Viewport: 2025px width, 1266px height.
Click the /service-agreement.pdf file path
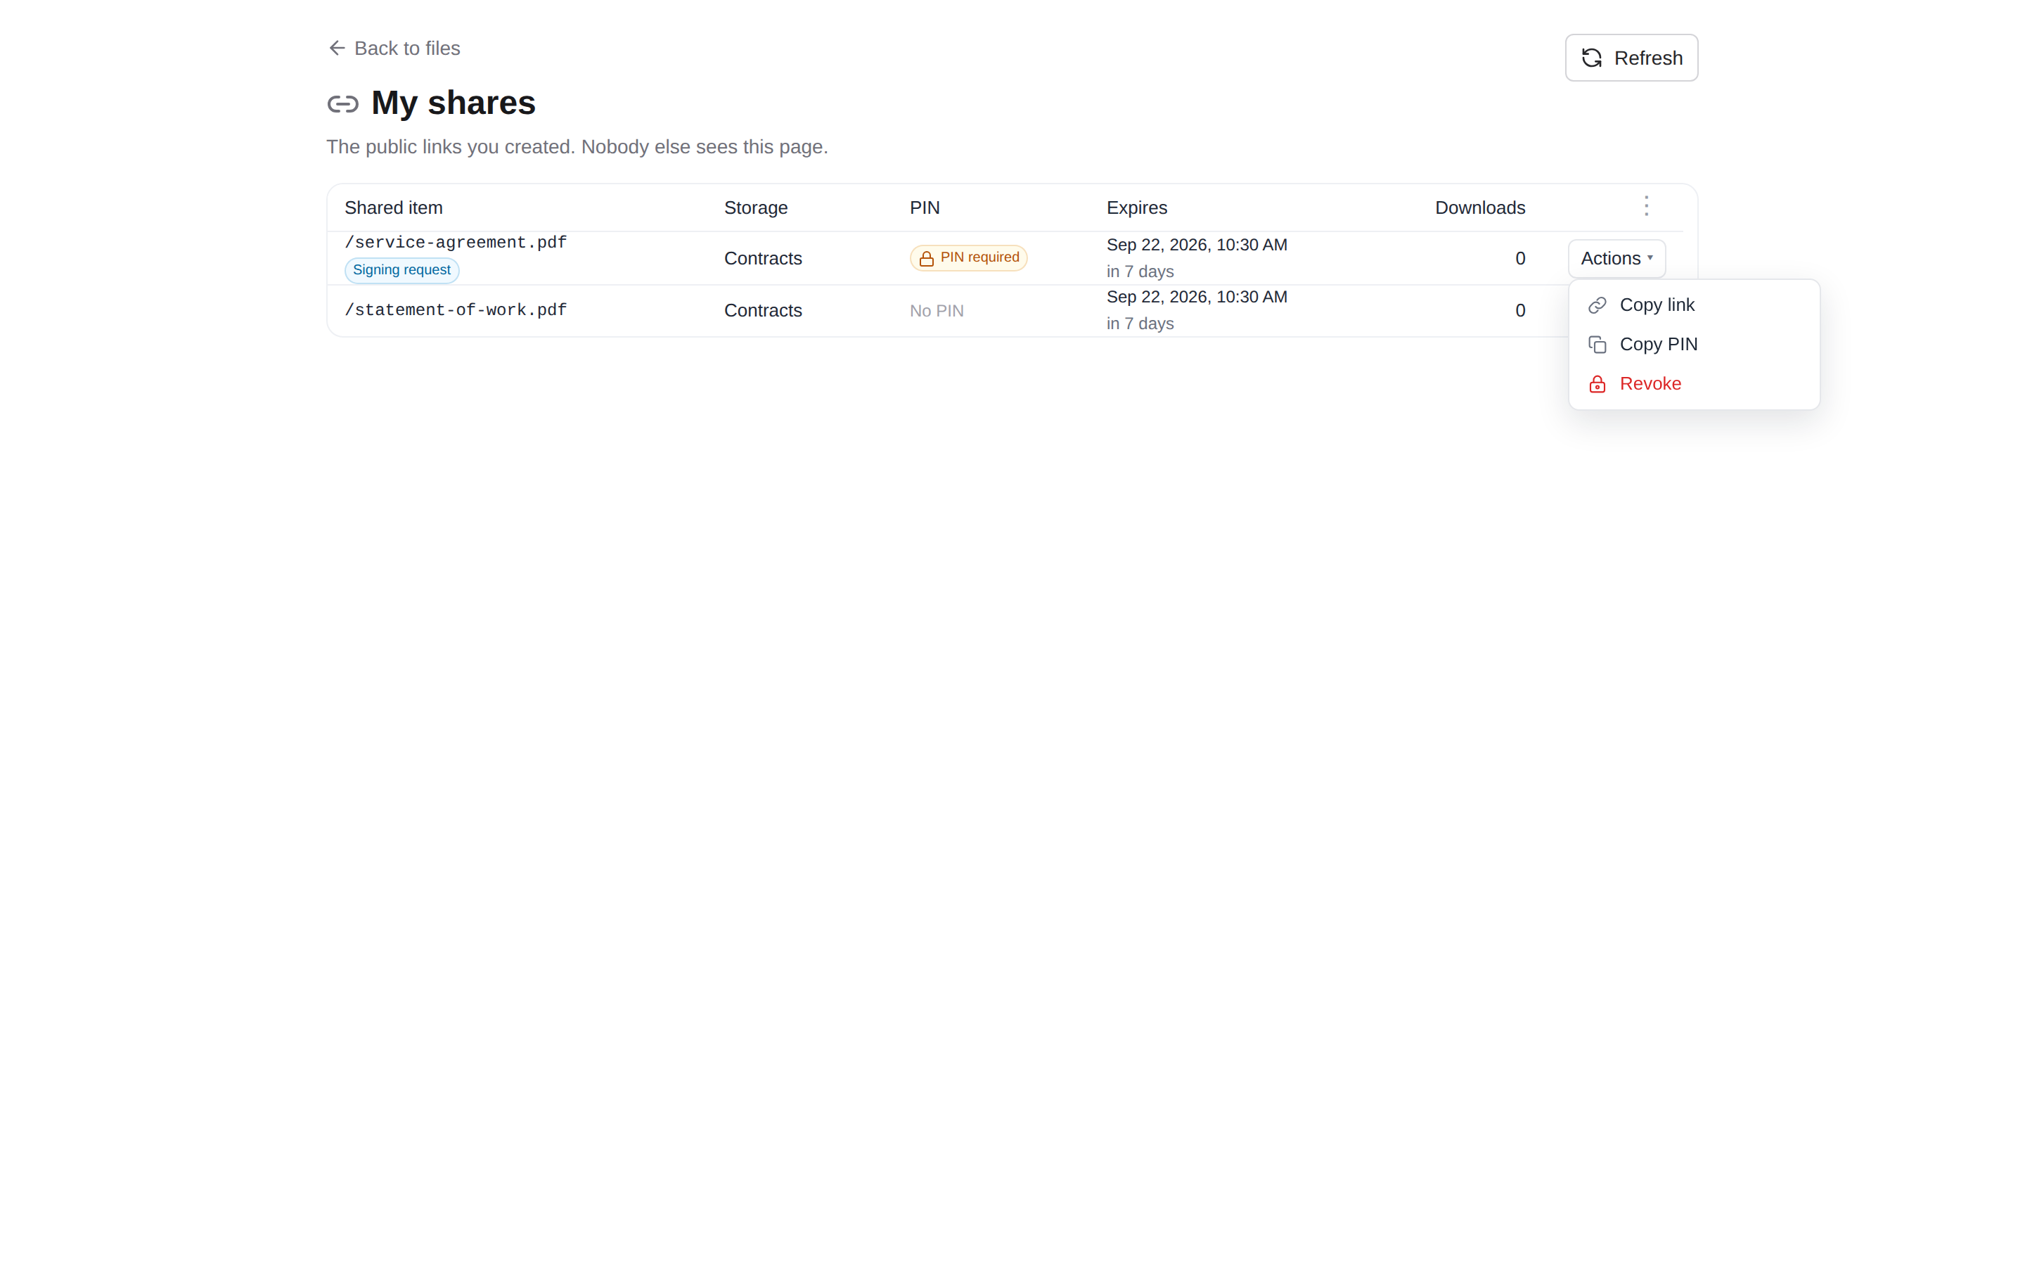coord(456,243)
